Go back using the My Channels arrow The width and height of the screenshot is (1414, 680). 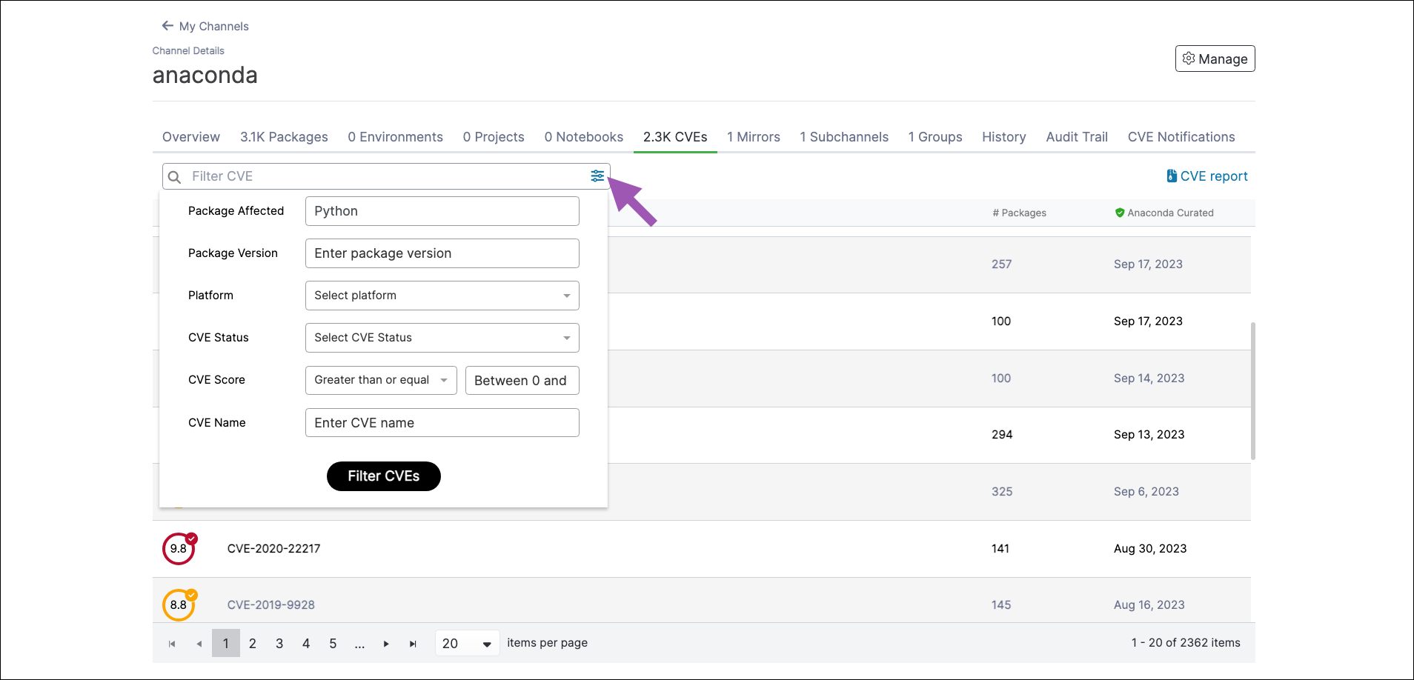[167, 26]
